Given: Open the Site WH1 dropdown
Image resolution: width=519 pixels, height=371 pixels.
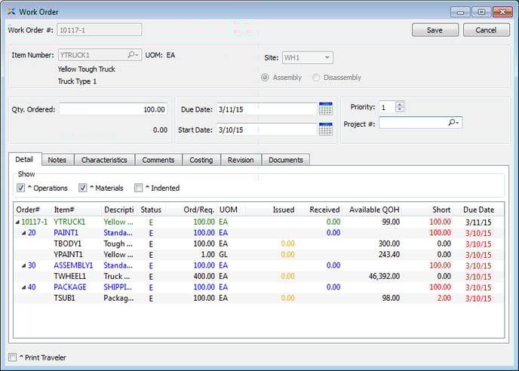Looking at the screenshot, I should [308, 58].
